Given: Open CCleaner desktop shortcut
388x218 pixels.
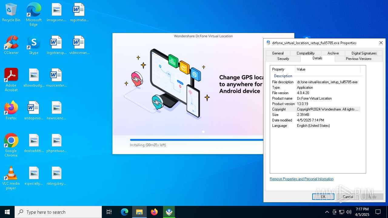Looking at the screenshot, I should pos(11,45).
